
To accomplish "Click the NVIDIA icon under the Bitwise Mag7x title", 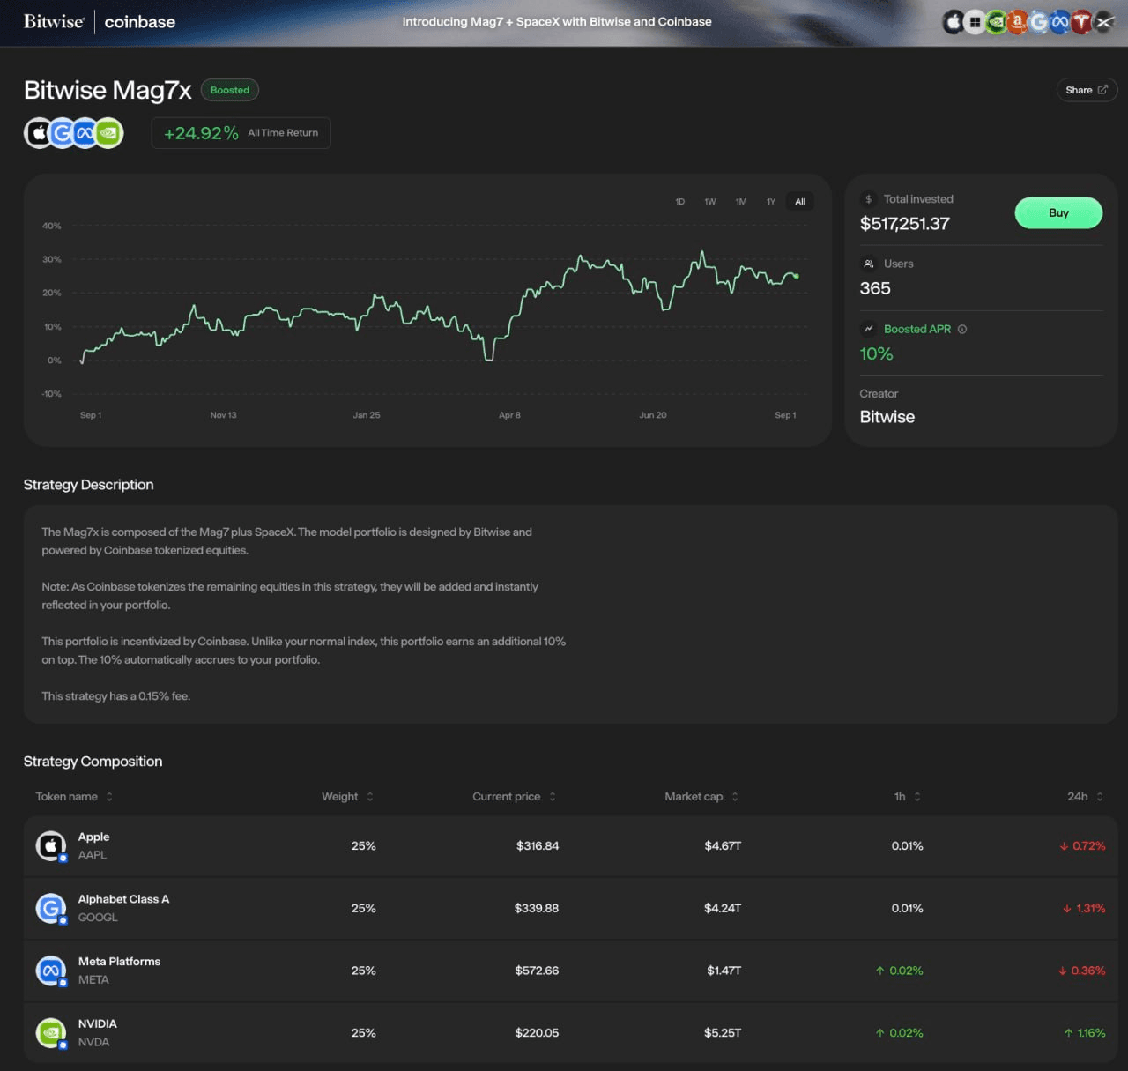I will (108, 133).
